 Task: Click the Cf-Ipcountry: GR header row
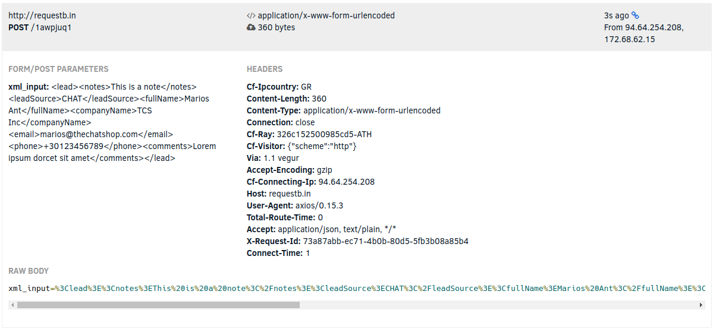pos(279,86)
